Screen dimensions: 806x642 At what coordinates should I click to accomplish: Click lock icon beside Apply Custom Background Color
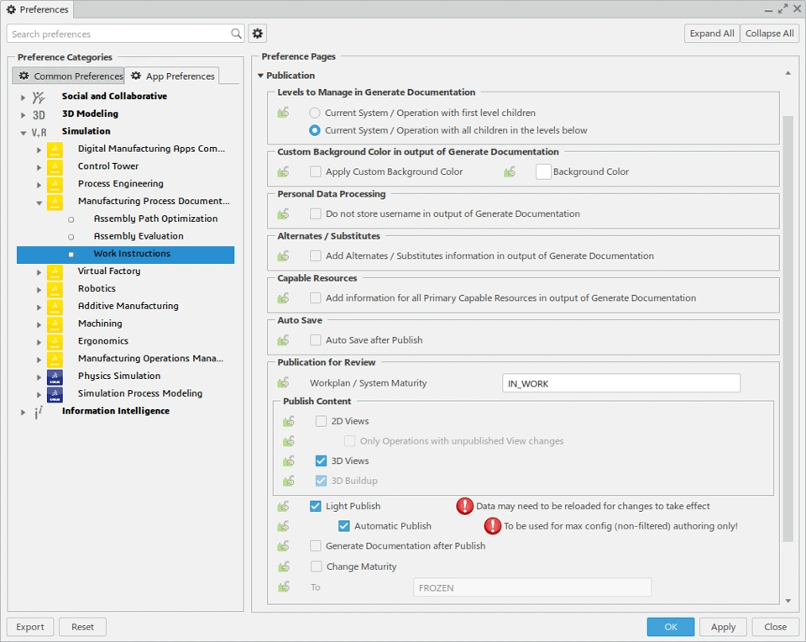[283, 171]
